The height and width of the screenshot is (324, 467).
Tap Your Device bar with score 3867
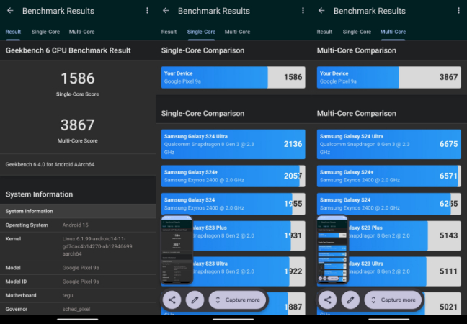[388, 77]
